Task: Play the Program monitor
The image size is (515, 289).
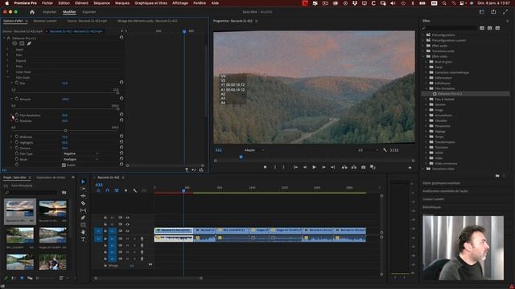Action: [314, 167]
